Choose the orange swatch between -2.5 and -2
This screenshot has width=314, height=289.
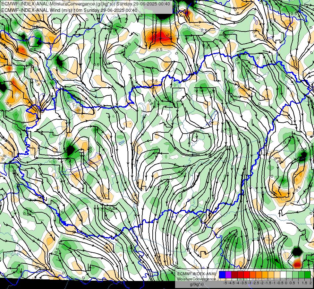[259, 275]
